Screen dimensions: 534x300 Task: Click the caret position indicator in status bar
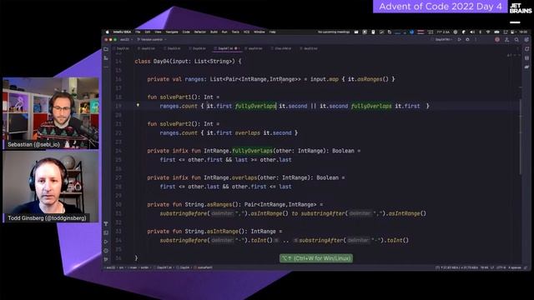484,267
